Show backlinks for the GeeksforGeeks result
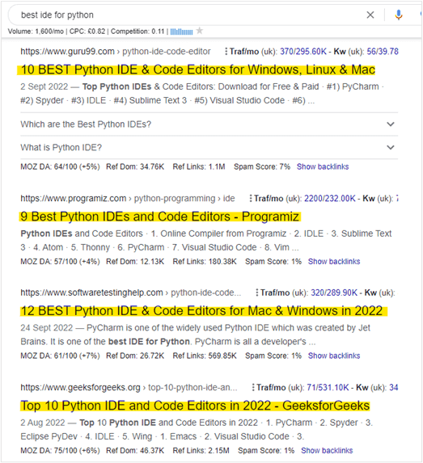 pos(327,451)
